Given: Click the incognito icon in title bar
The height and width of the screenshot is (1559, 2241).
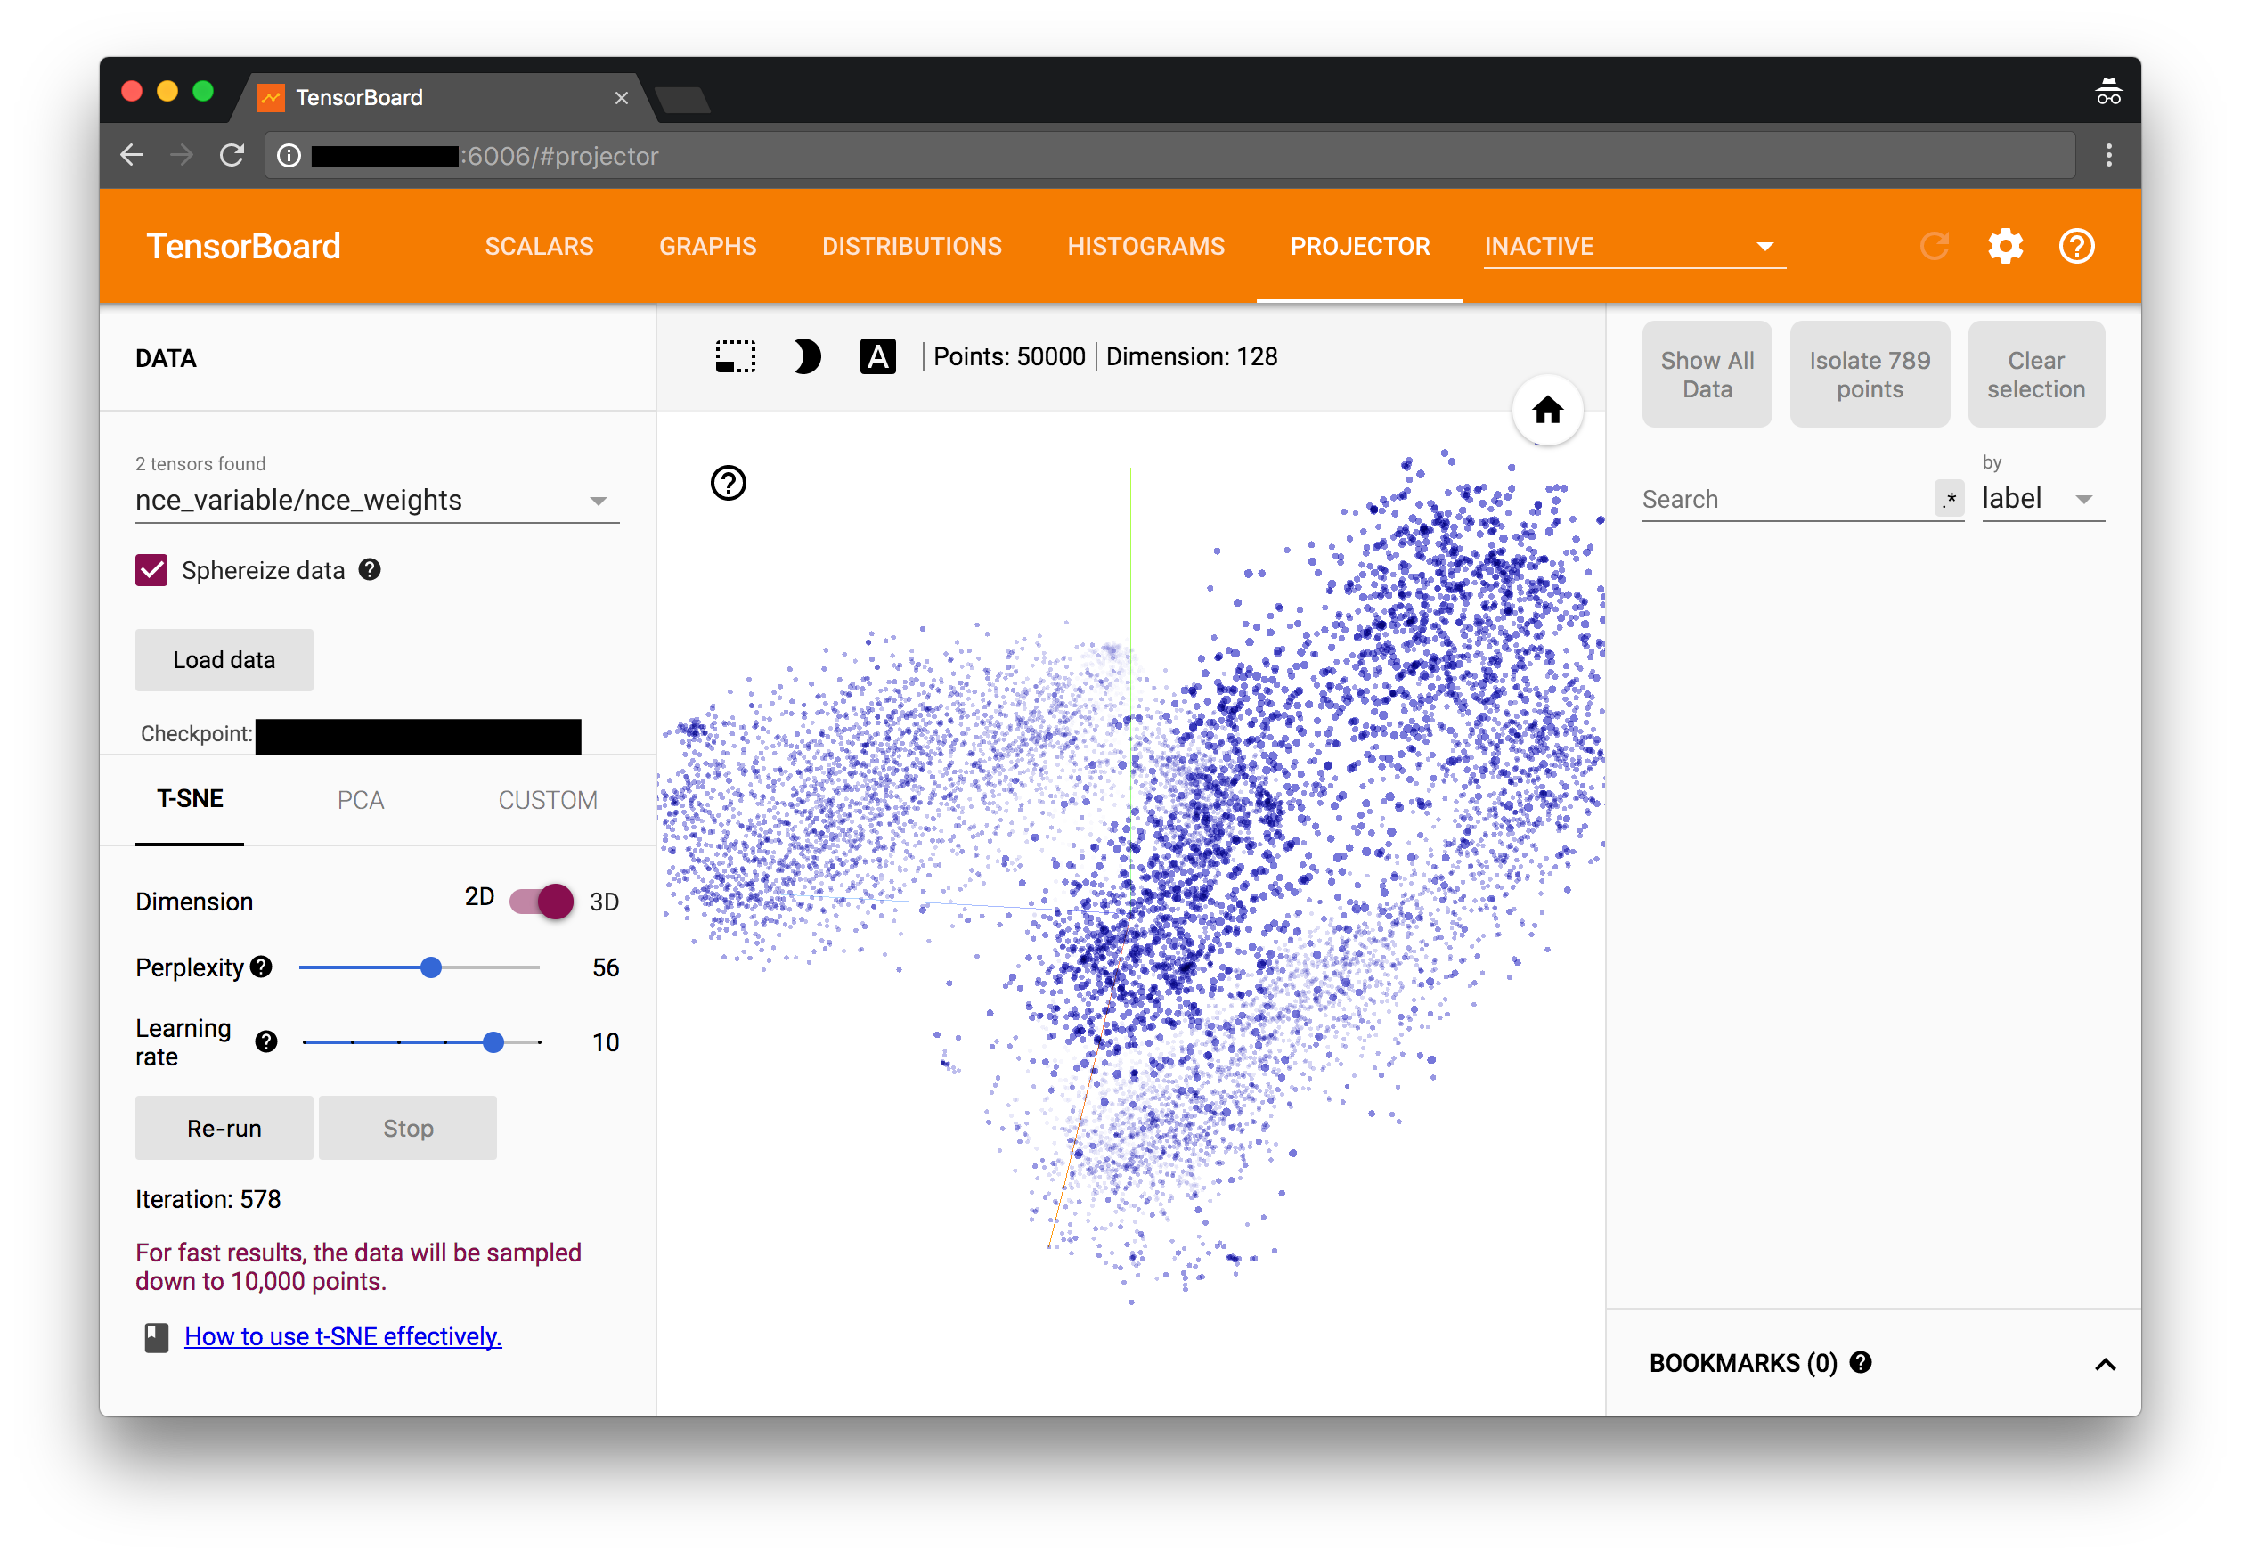Looking at the screenshot, I should [x=2108, y=92].
